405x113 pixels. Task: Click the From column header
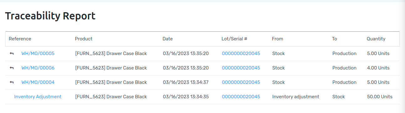pyautogui.click(x=277, y=39)
